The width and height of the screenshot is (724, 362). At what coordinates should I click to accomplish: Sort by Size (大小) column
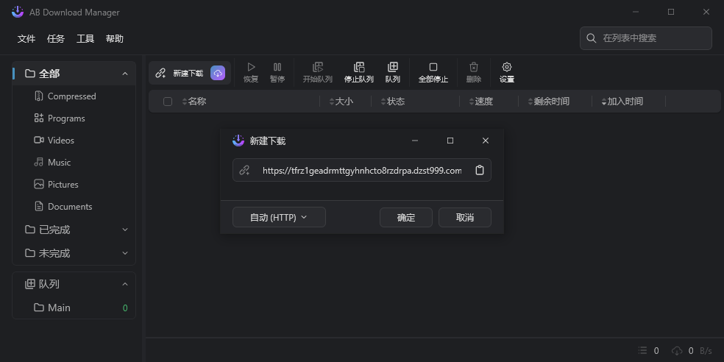tap(341, 102)
